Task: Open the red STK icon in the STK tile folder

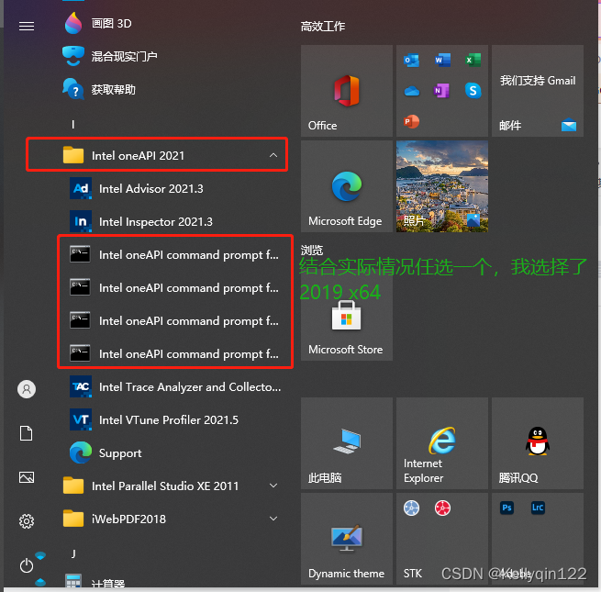Action: 442,508
